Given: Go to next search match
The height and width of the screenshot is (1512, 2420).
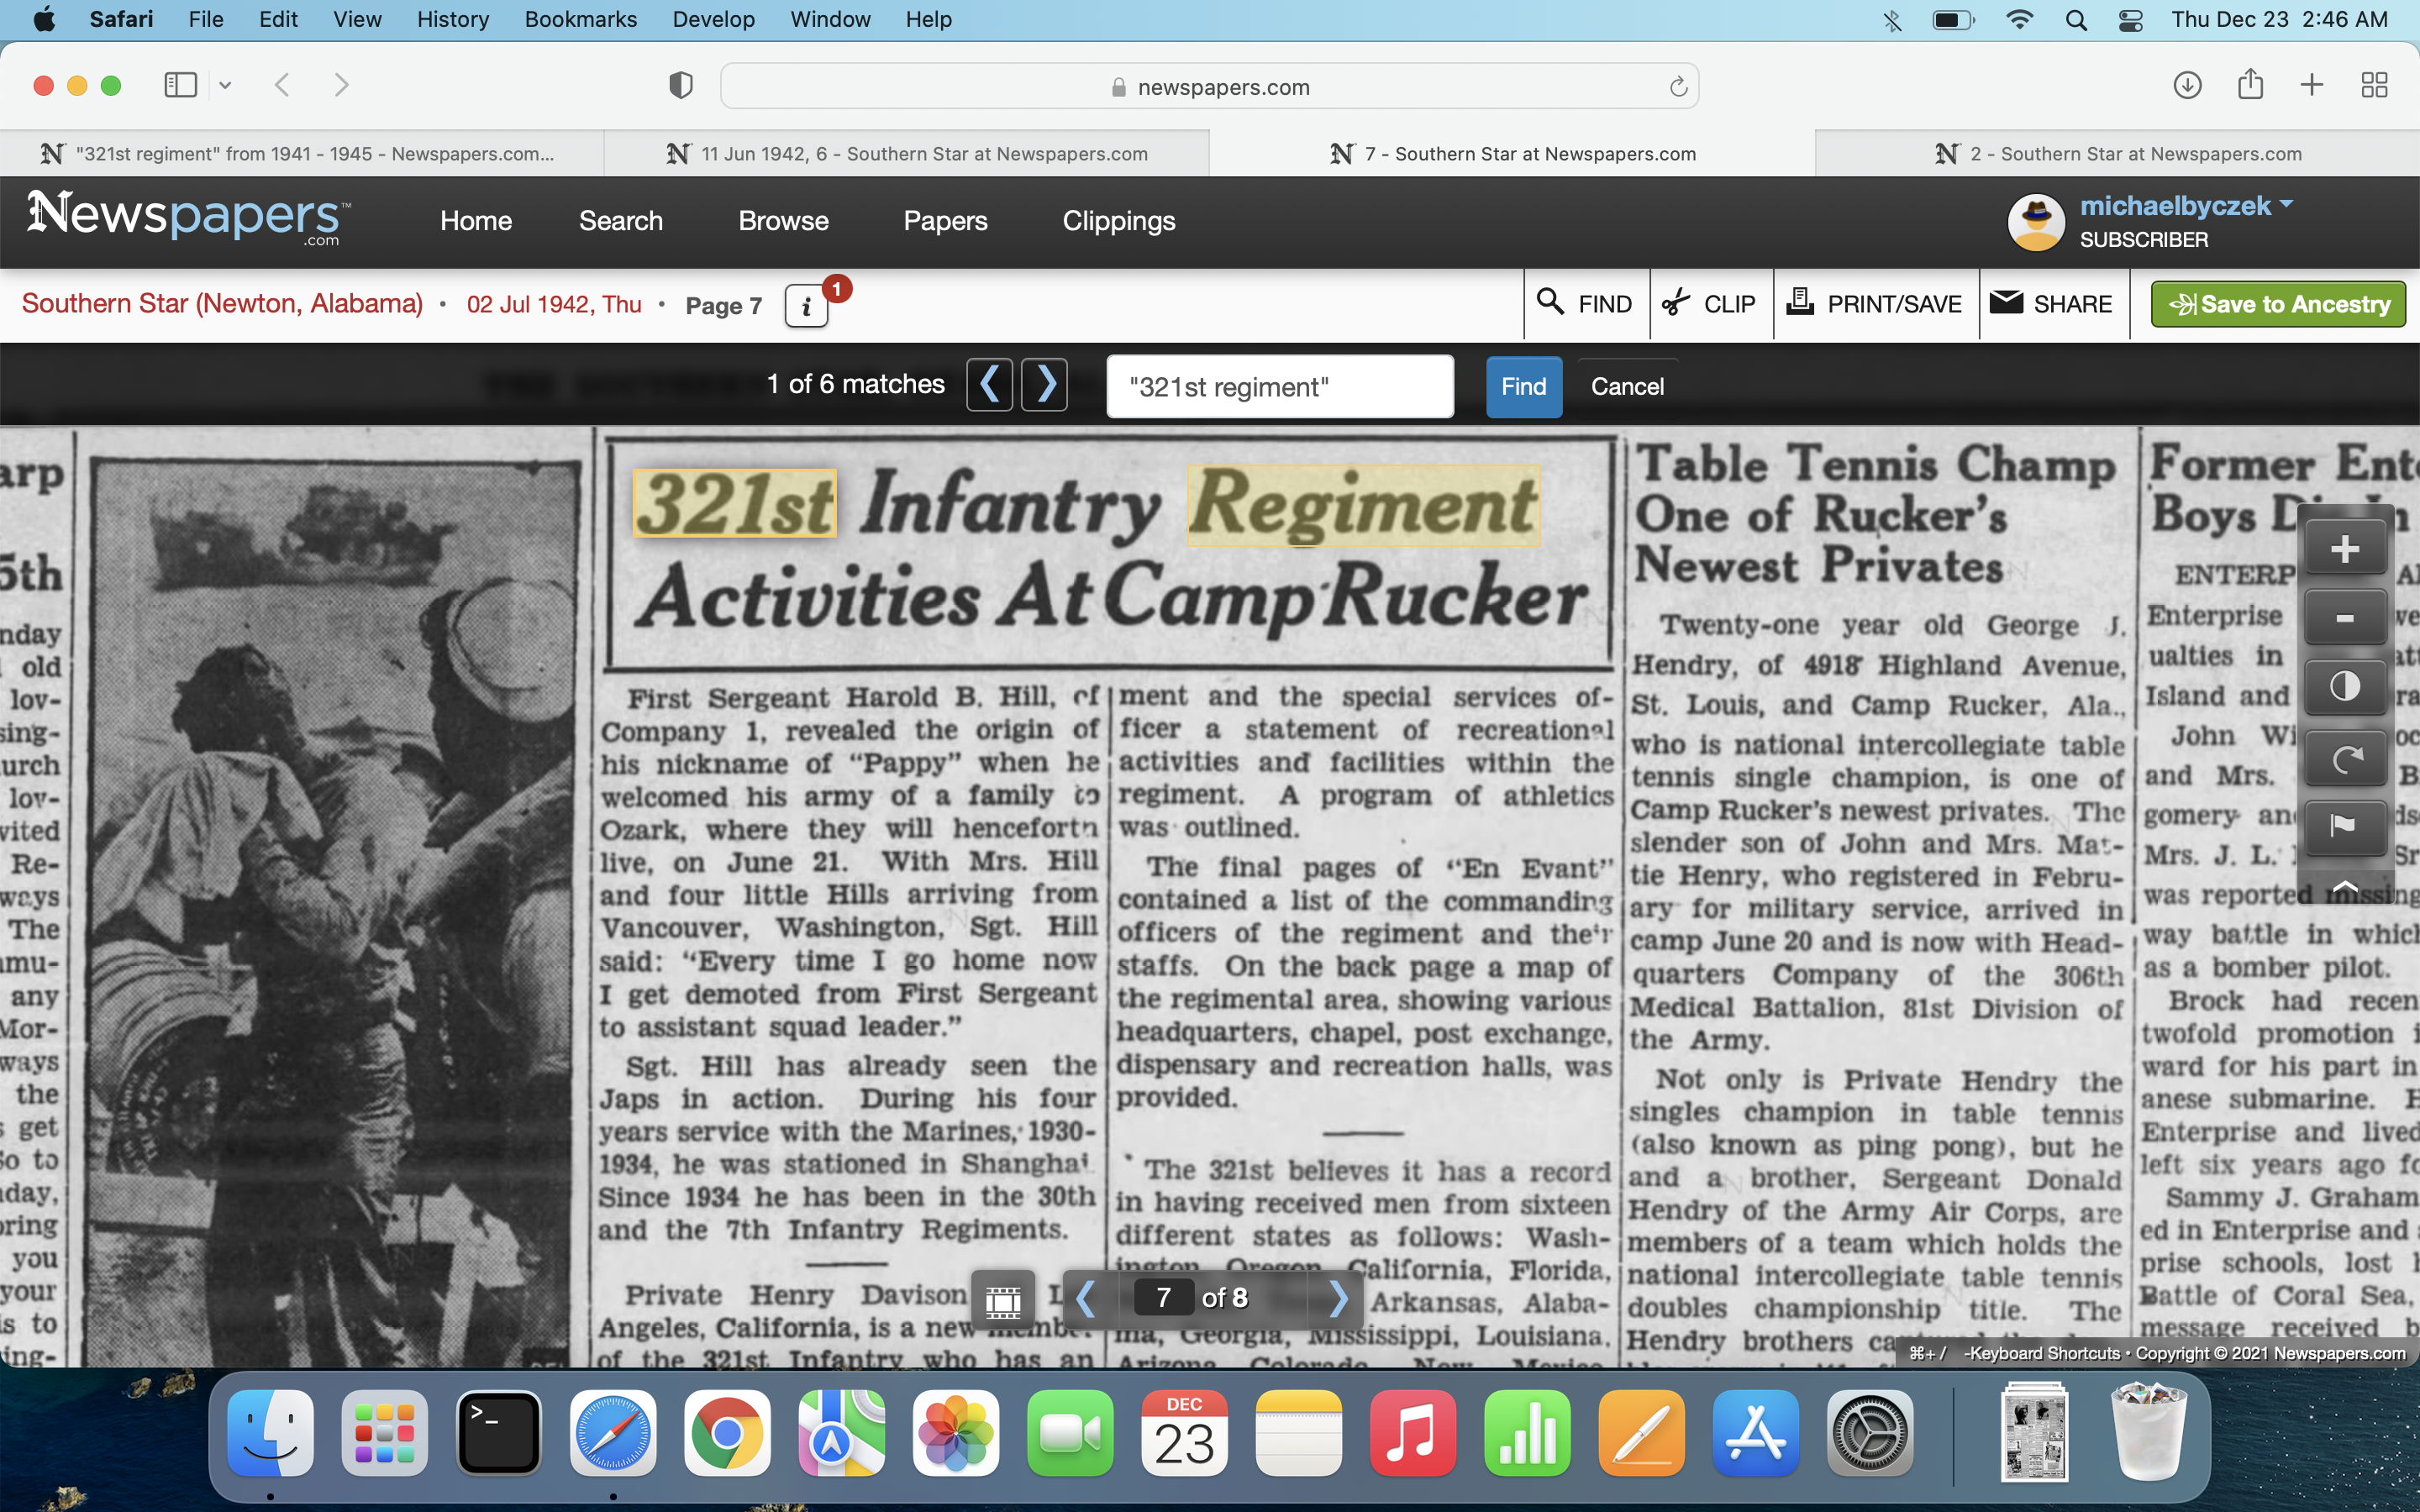Looking at the screenshot, I should (x=1045, y=385).
